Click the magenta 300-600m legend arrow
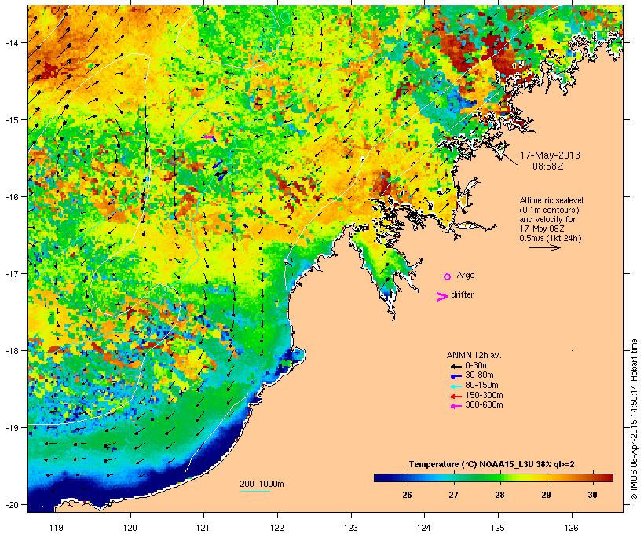The width and height of the screenshot is (644, 534). tap(456, 406)
